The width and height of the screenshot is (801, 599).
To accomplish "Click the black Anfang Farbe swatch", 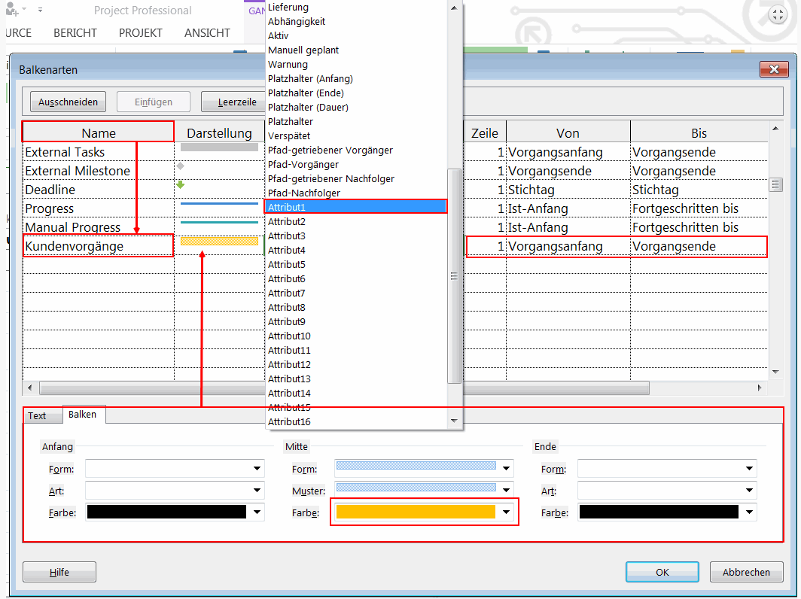I will click(166, 512).
